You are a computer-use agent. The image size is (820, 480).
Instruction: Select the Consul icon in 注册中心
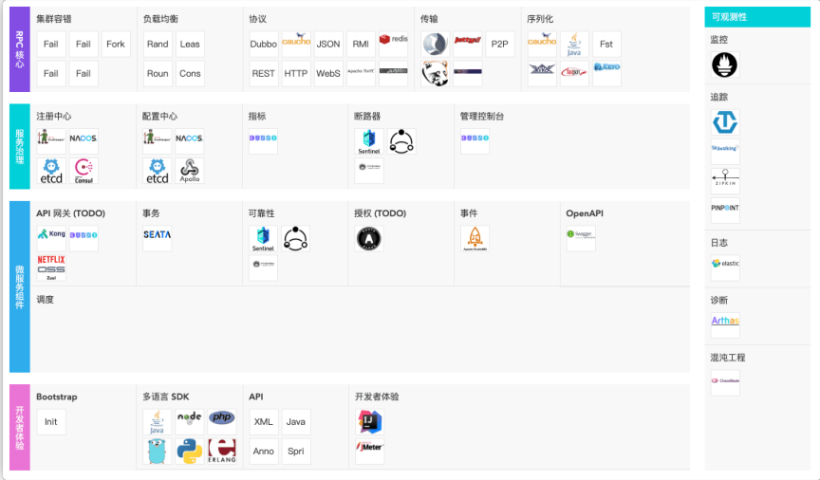point(84,172)
